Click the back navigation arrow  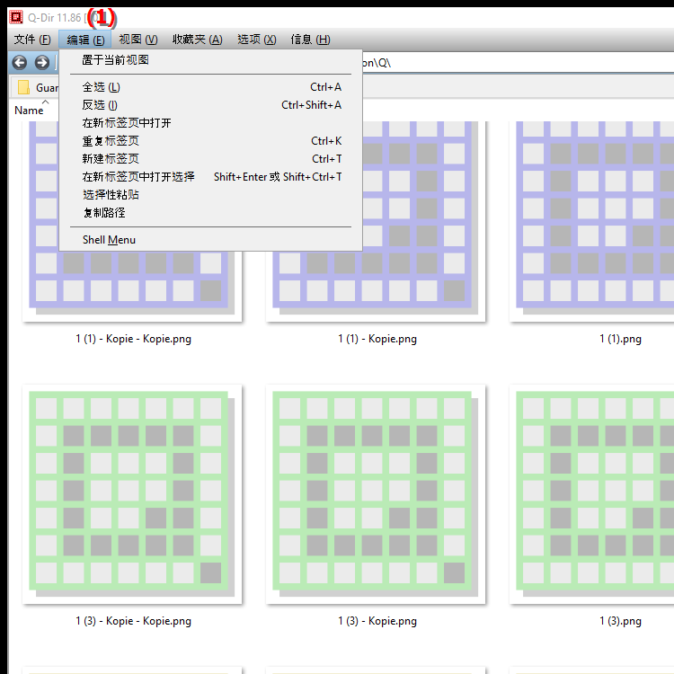pos(20,63)
